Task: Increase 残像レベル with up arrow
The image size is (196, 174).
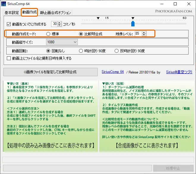Action: tap(144, 32)
